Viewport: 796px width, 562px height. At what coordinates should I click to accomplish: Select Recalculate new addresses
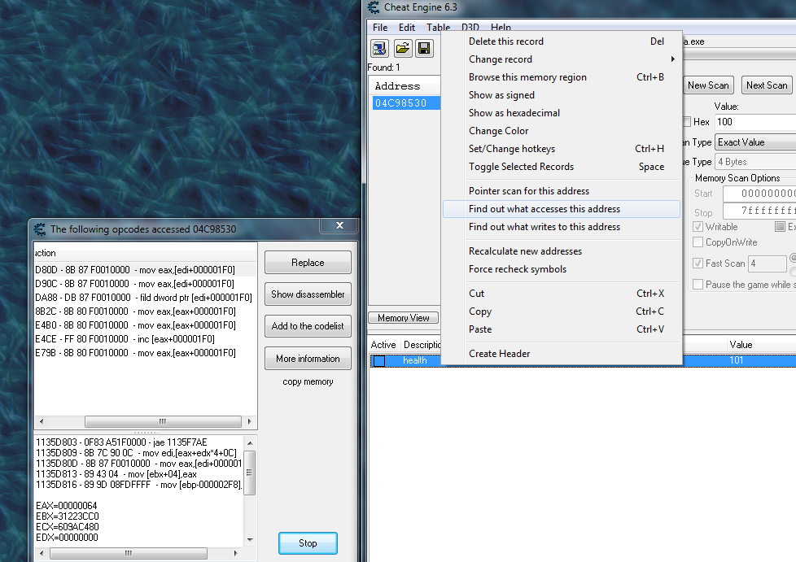pos(562,251)
